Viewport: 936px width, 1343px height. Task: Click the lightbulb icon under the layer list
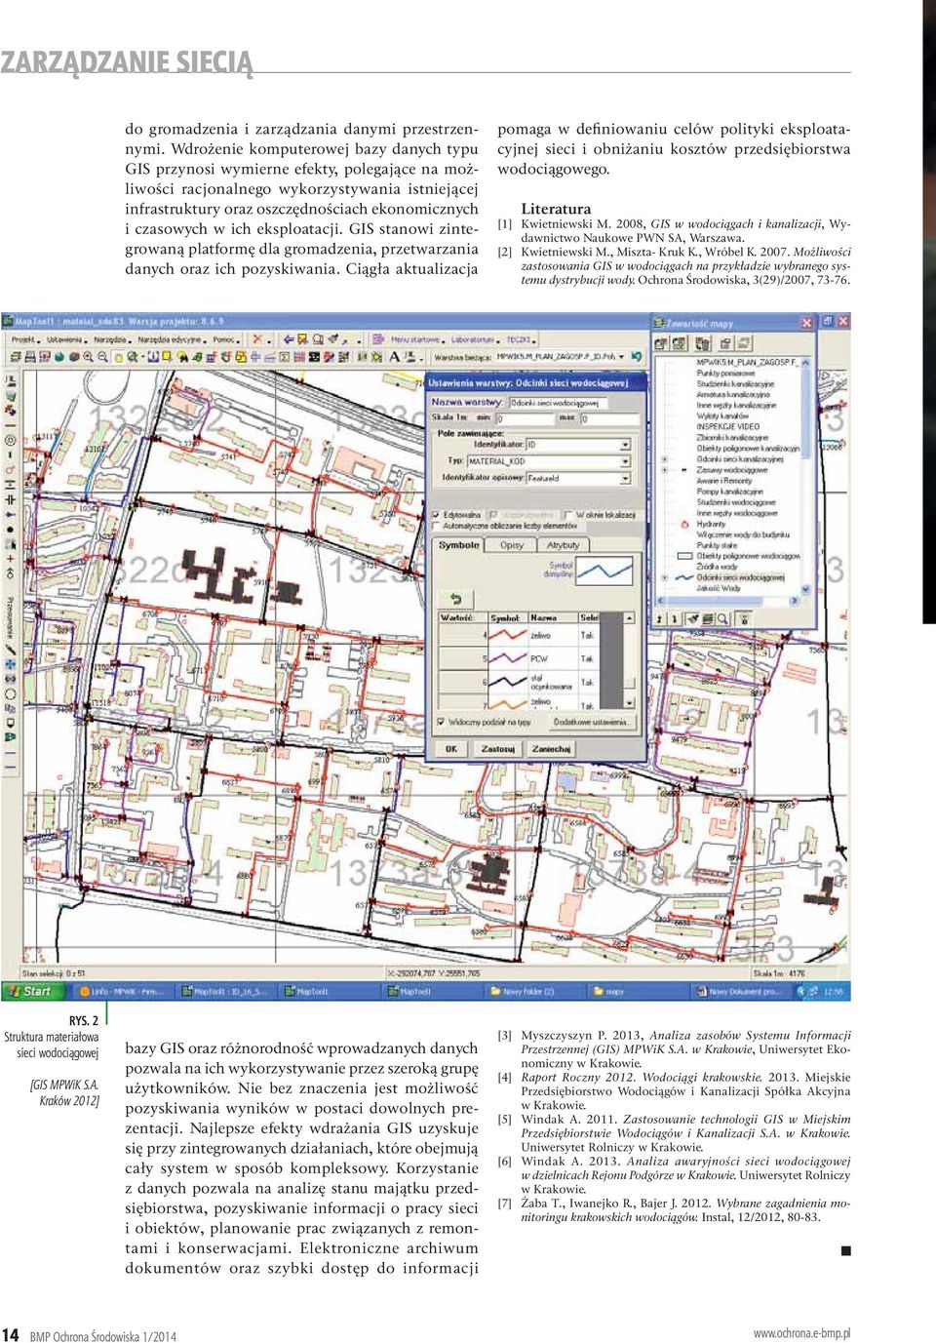tap(744, 618)
